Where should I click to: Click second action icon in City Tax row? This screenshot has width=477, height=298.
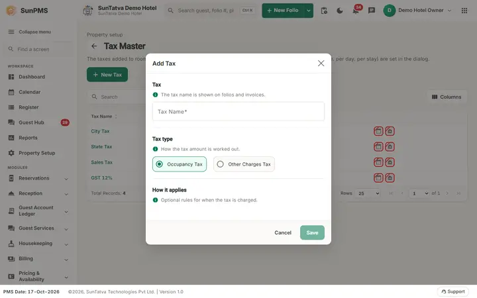click(x=390, y=131)
